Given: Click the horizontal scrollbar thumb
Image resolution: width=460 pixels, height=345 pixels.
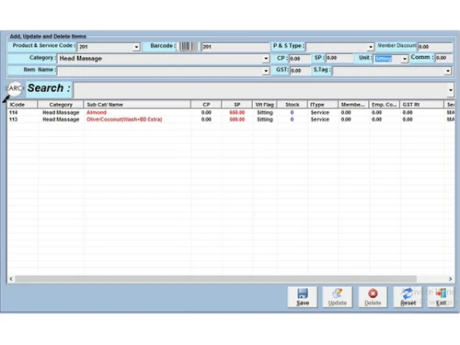Looking at the screenshot, I should point(216,279).
